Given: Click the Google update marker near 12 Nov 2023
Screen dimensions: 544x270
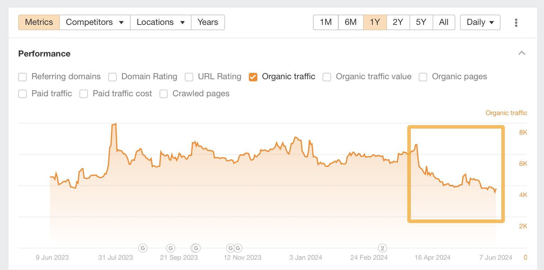Looking at the screenshot, I should [231, 248].
